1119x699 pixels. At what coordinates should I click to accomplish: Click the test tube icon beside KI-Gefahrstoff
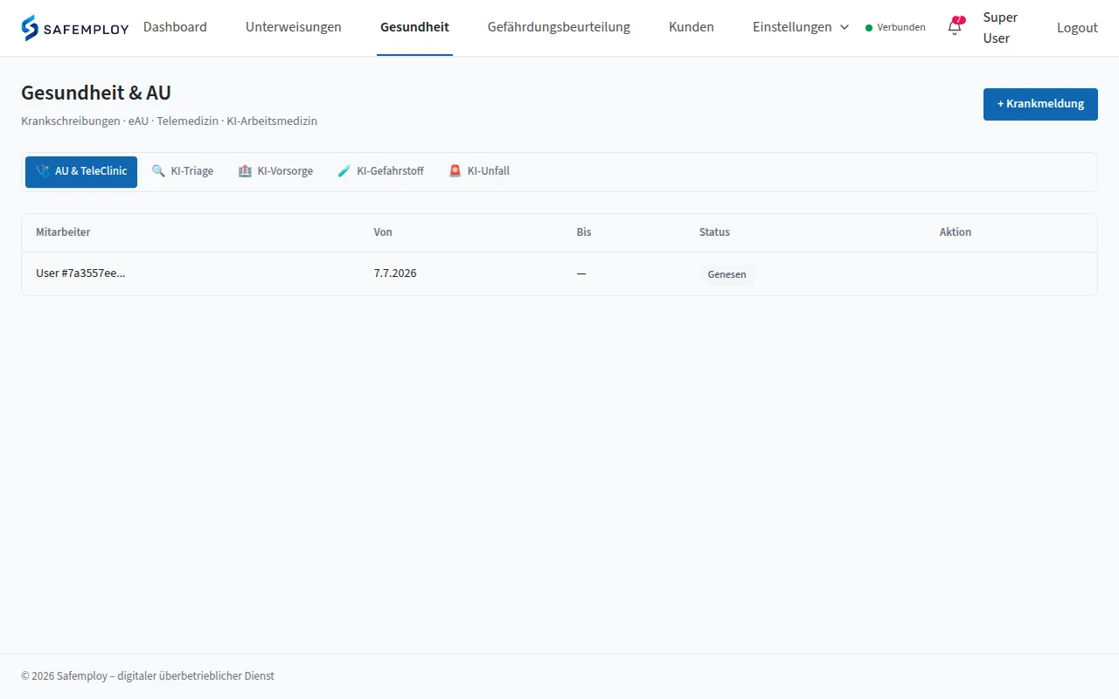[x=344, y=171]
